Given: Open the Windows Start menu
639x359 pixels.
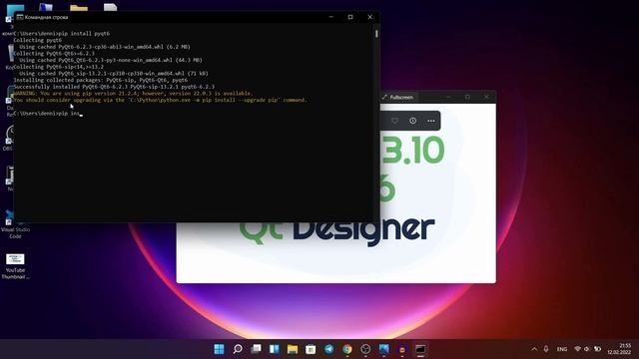Looking at the screenshot, I should [219, 349].
